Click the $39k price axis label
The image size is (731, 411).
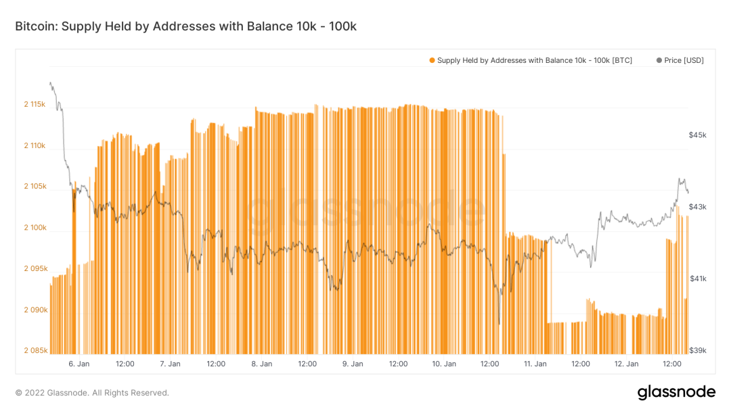click(x=697, y=350)
